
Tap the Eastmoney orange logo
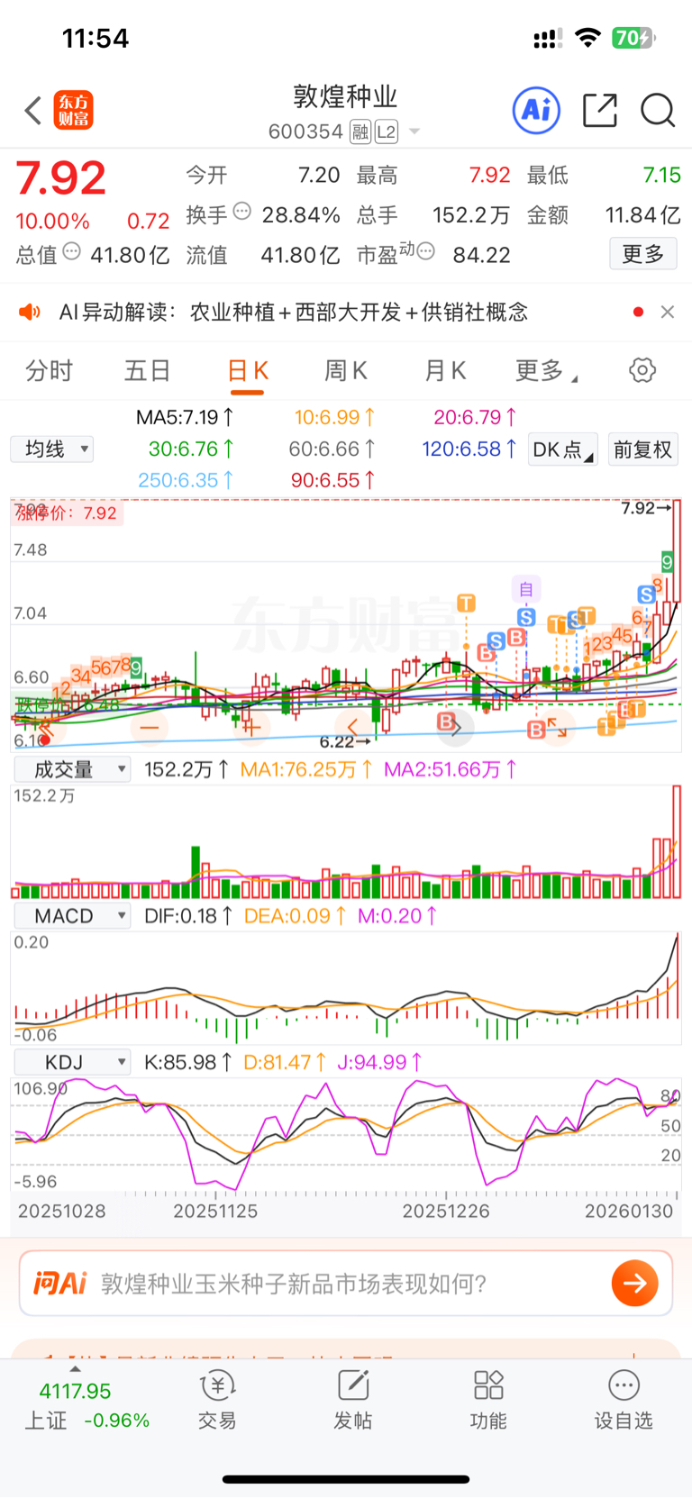click(73, 110)
